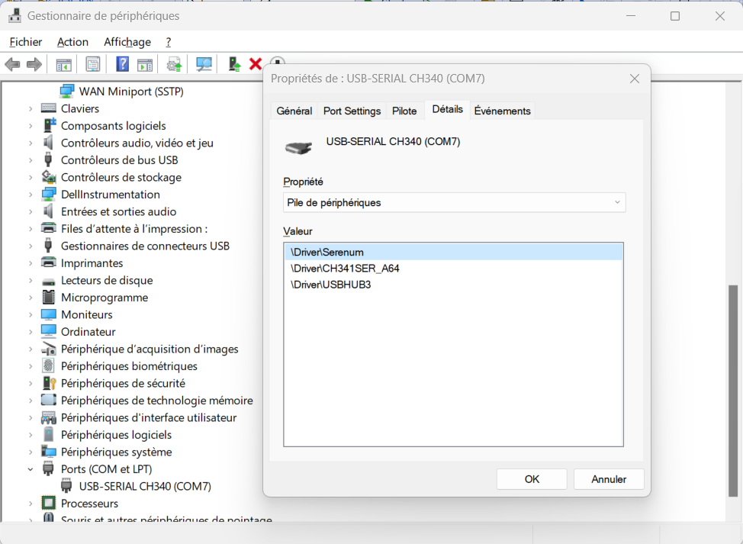
Task: Expand the Contrôleurs de bus USB node
Action: pos(31,159)
